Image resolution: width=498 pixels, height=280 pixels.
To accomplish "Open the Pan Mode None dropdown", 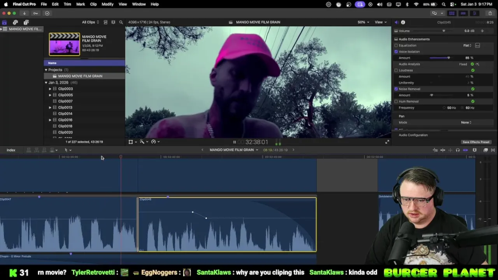I will tap(466, 122).
